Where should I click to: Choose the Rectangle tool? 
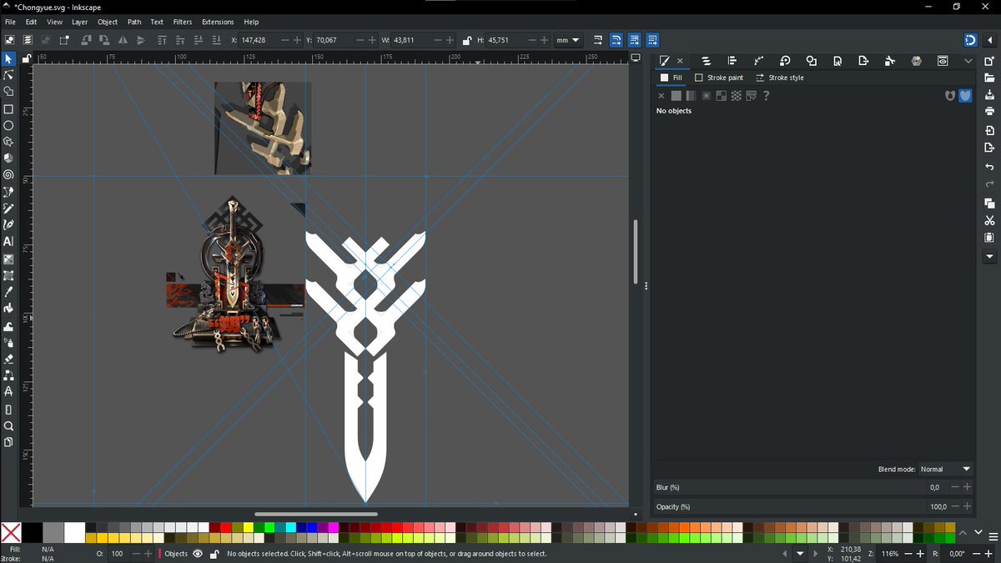click(8, 108)
